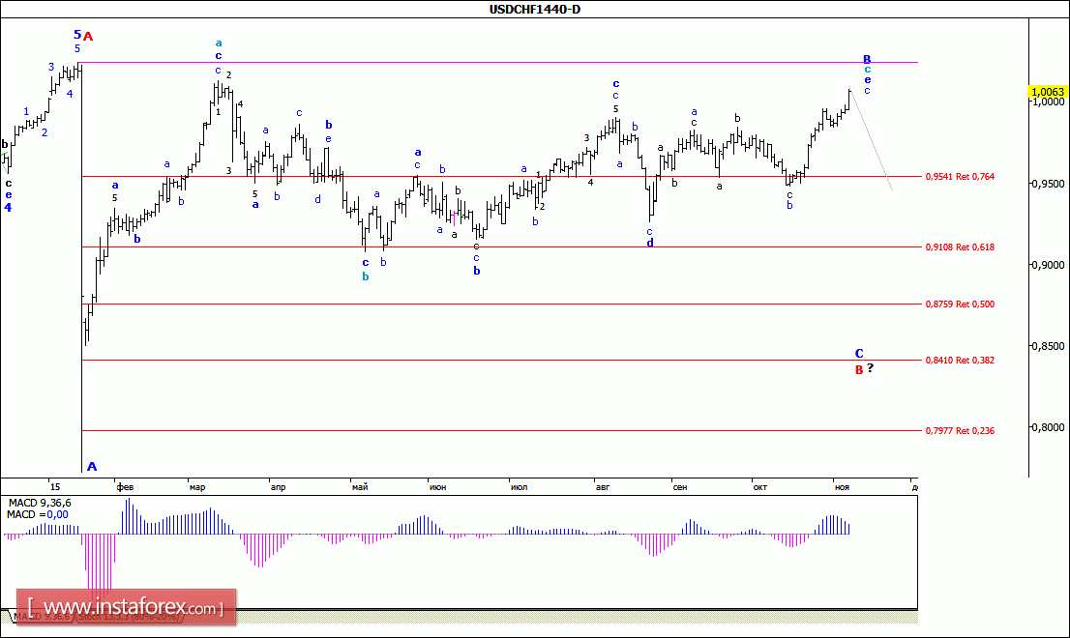Pick the 0,8759 Ret 0,500 level label

960,304
